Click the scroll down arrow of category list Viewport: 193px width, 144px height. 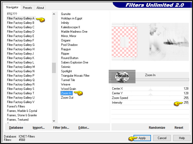pyautogui.click(x=54, y=121)
